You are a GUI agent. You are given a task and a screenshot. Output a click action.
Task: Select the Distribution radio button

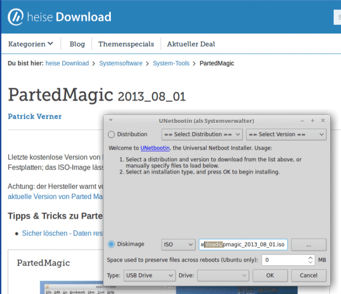[112, 134]
